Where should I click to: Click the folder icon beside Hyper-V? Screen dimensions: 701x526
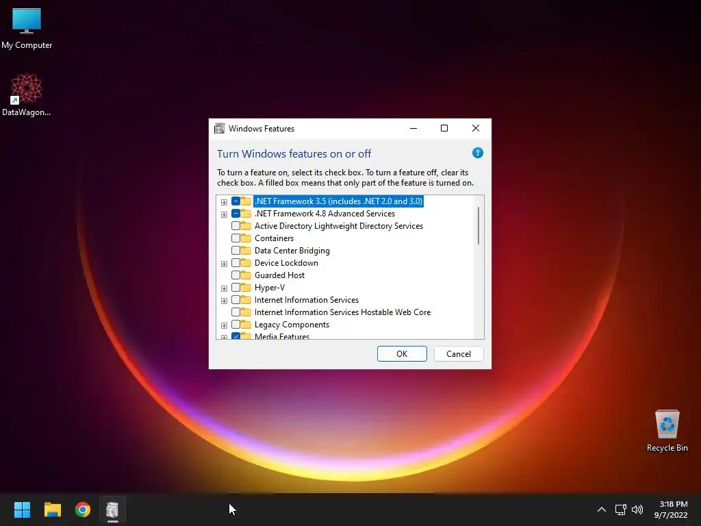246,287
